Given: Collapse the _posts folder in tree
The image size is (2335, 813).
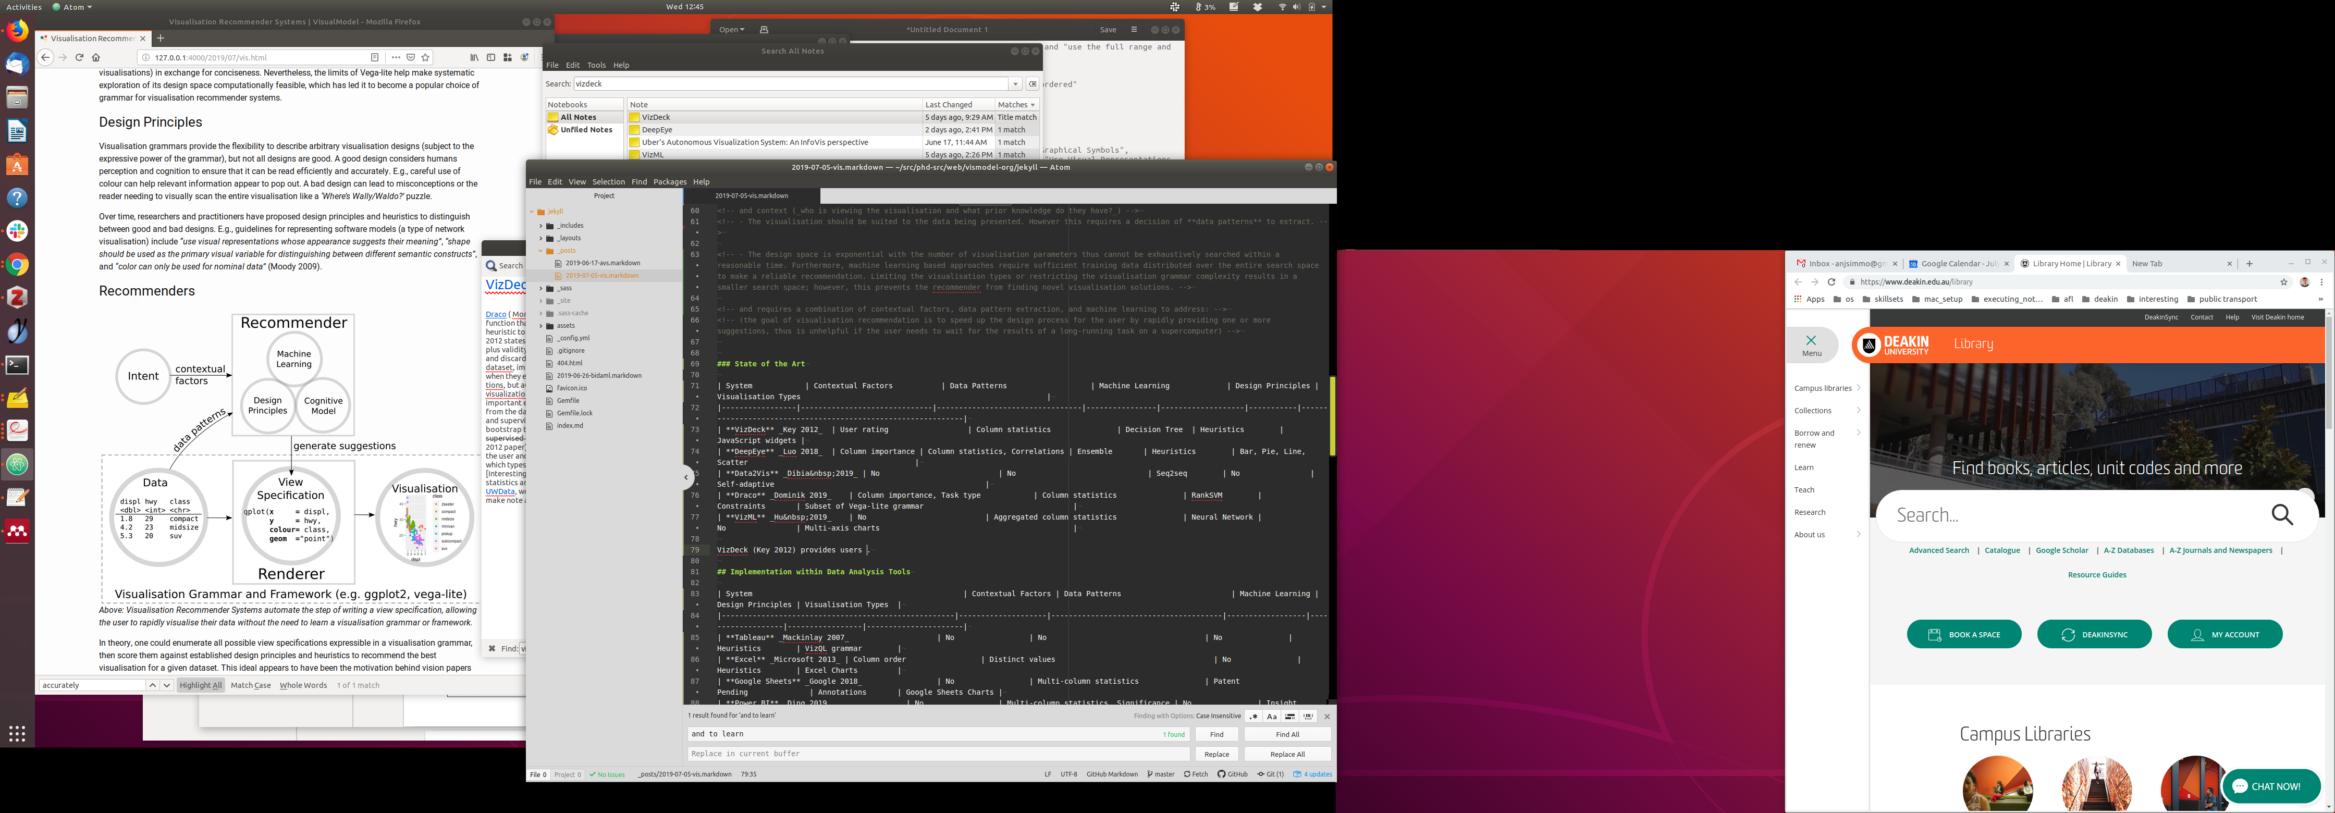Looking at the screenshot, I should coord(541,251).
